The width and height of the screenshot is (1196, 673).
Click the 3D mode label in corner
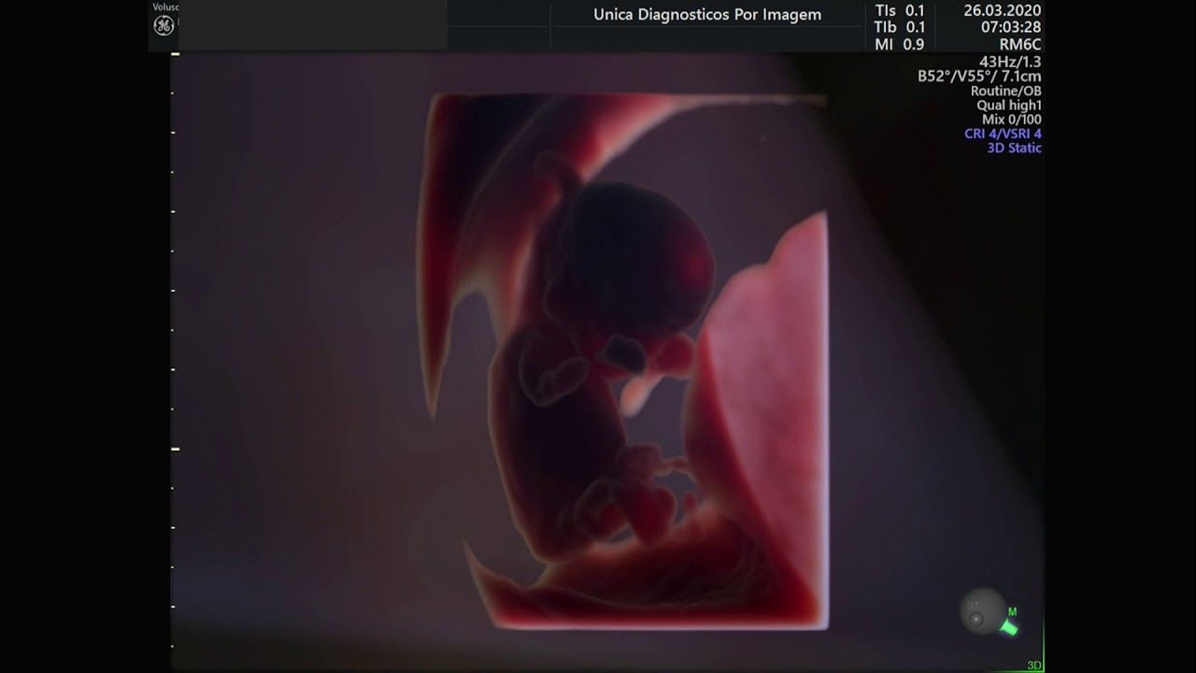click(1034, 666)
